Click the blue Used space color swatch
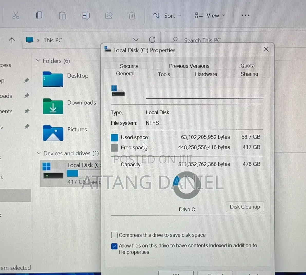Screen dimensions: 306x275 114,137
